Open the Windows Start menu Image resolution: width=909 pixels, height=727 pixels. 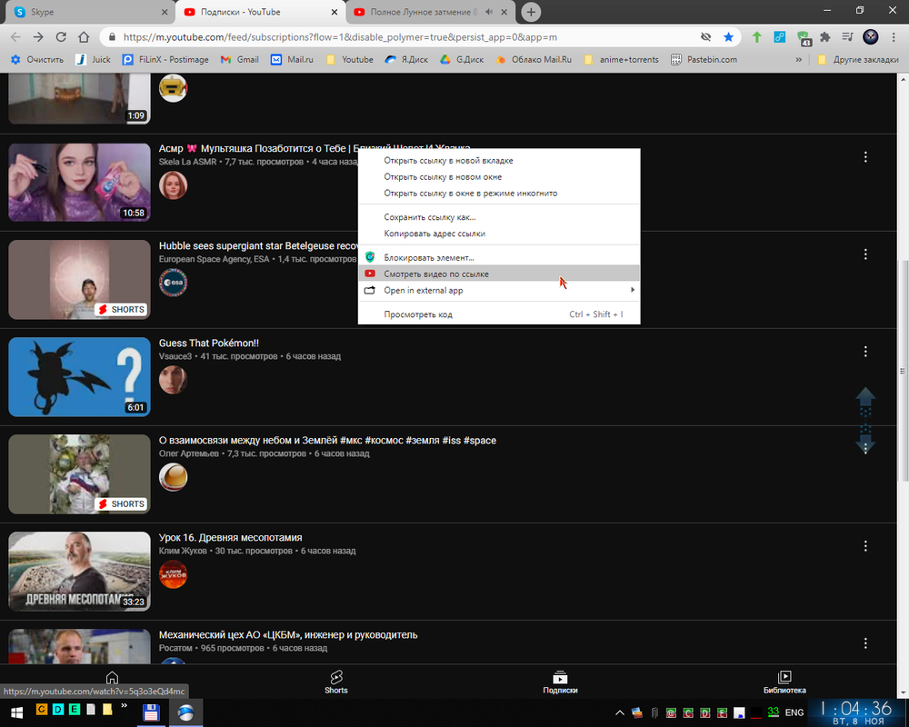pos(16,712)
